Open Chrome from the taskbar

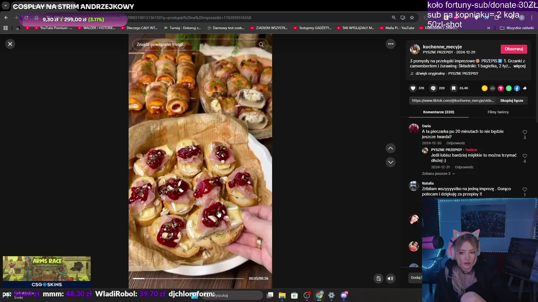[x=319, y=295]
